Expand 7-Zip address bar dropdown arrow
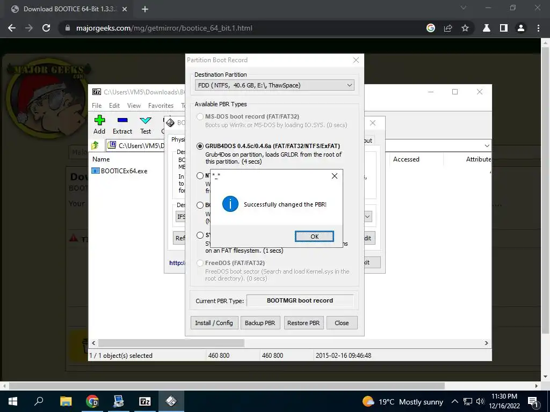Viewport: 550px width, 412px height. click(x=487, y=146)
